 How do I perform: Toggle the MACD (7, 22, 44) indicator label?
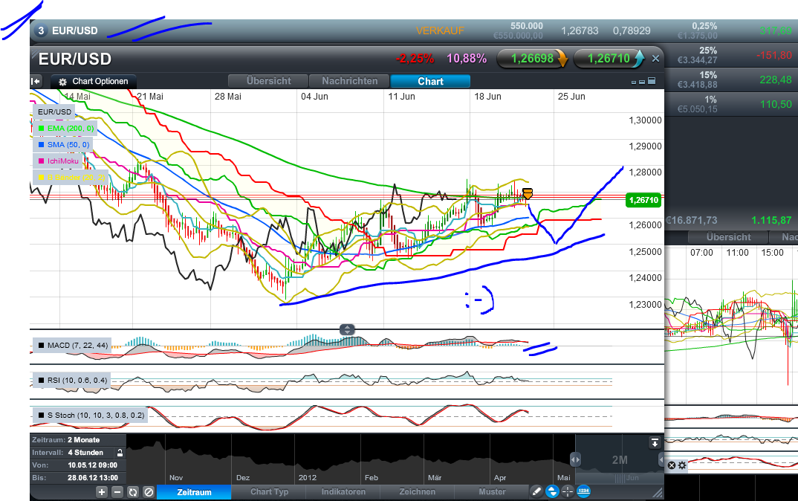click(72, 345)
